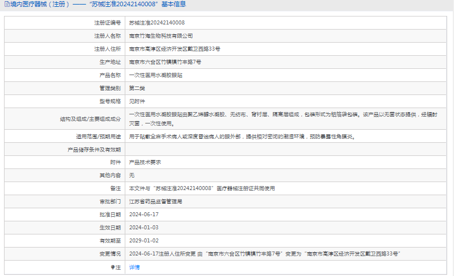Click the expiry date 2029-01-02
Image resolution: width=454 pixels, height=276 pixels.
[x=144, y=241]
